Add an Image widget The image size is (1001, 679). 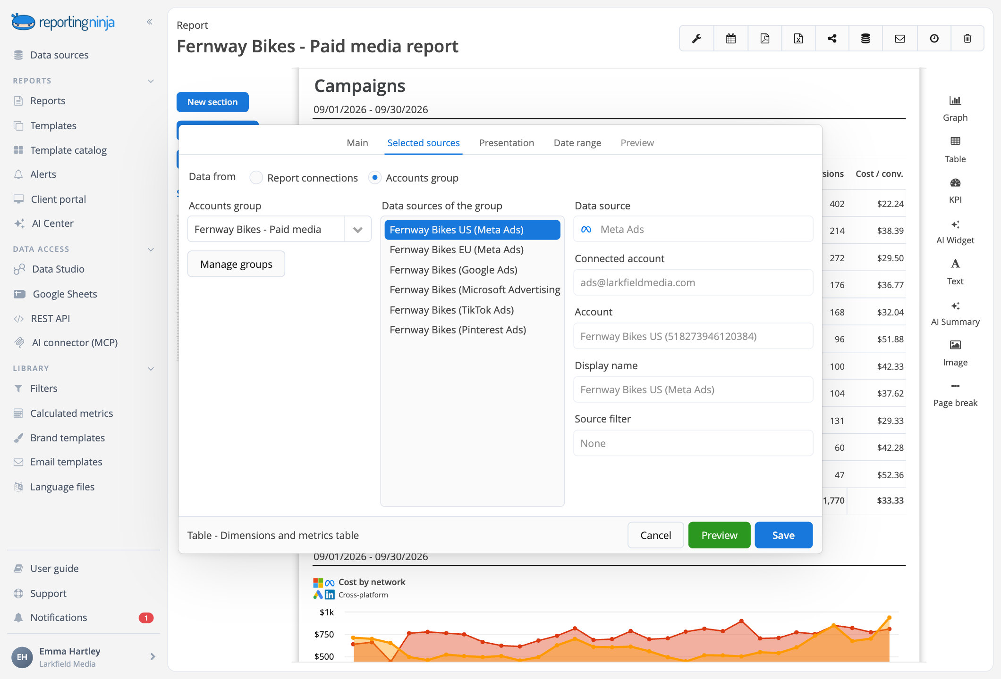[955, 354]
